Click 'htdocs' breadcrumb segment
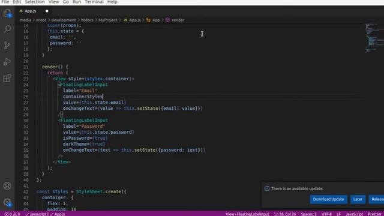The height and width of the screenshot is (216, 384). 87,20
